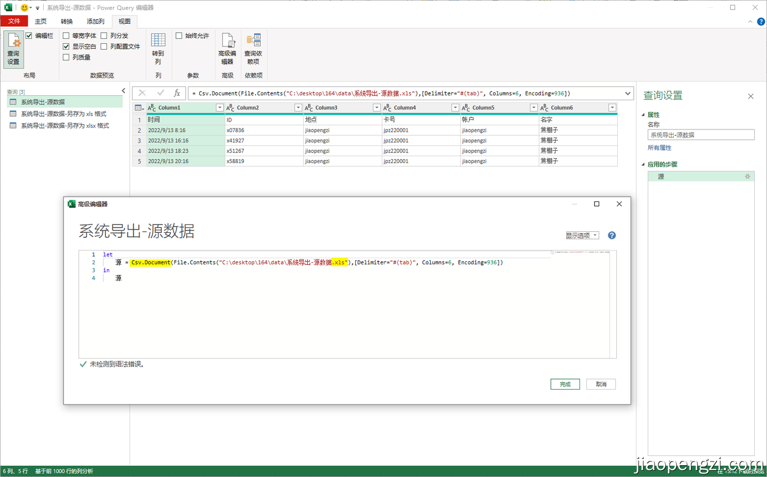This screenshot has height=477, width=767.
Task: Switch to the 主页 ribbon tab
Action: [x=40, y=21]
